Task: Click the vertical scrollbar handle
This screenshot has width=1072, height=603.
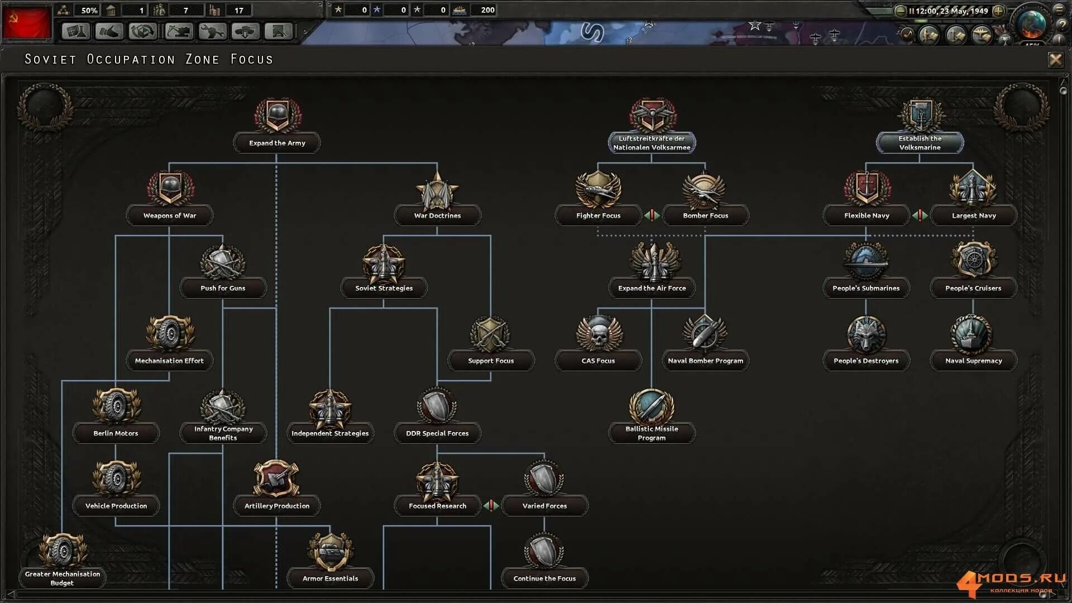Action: coord(1063,90)
